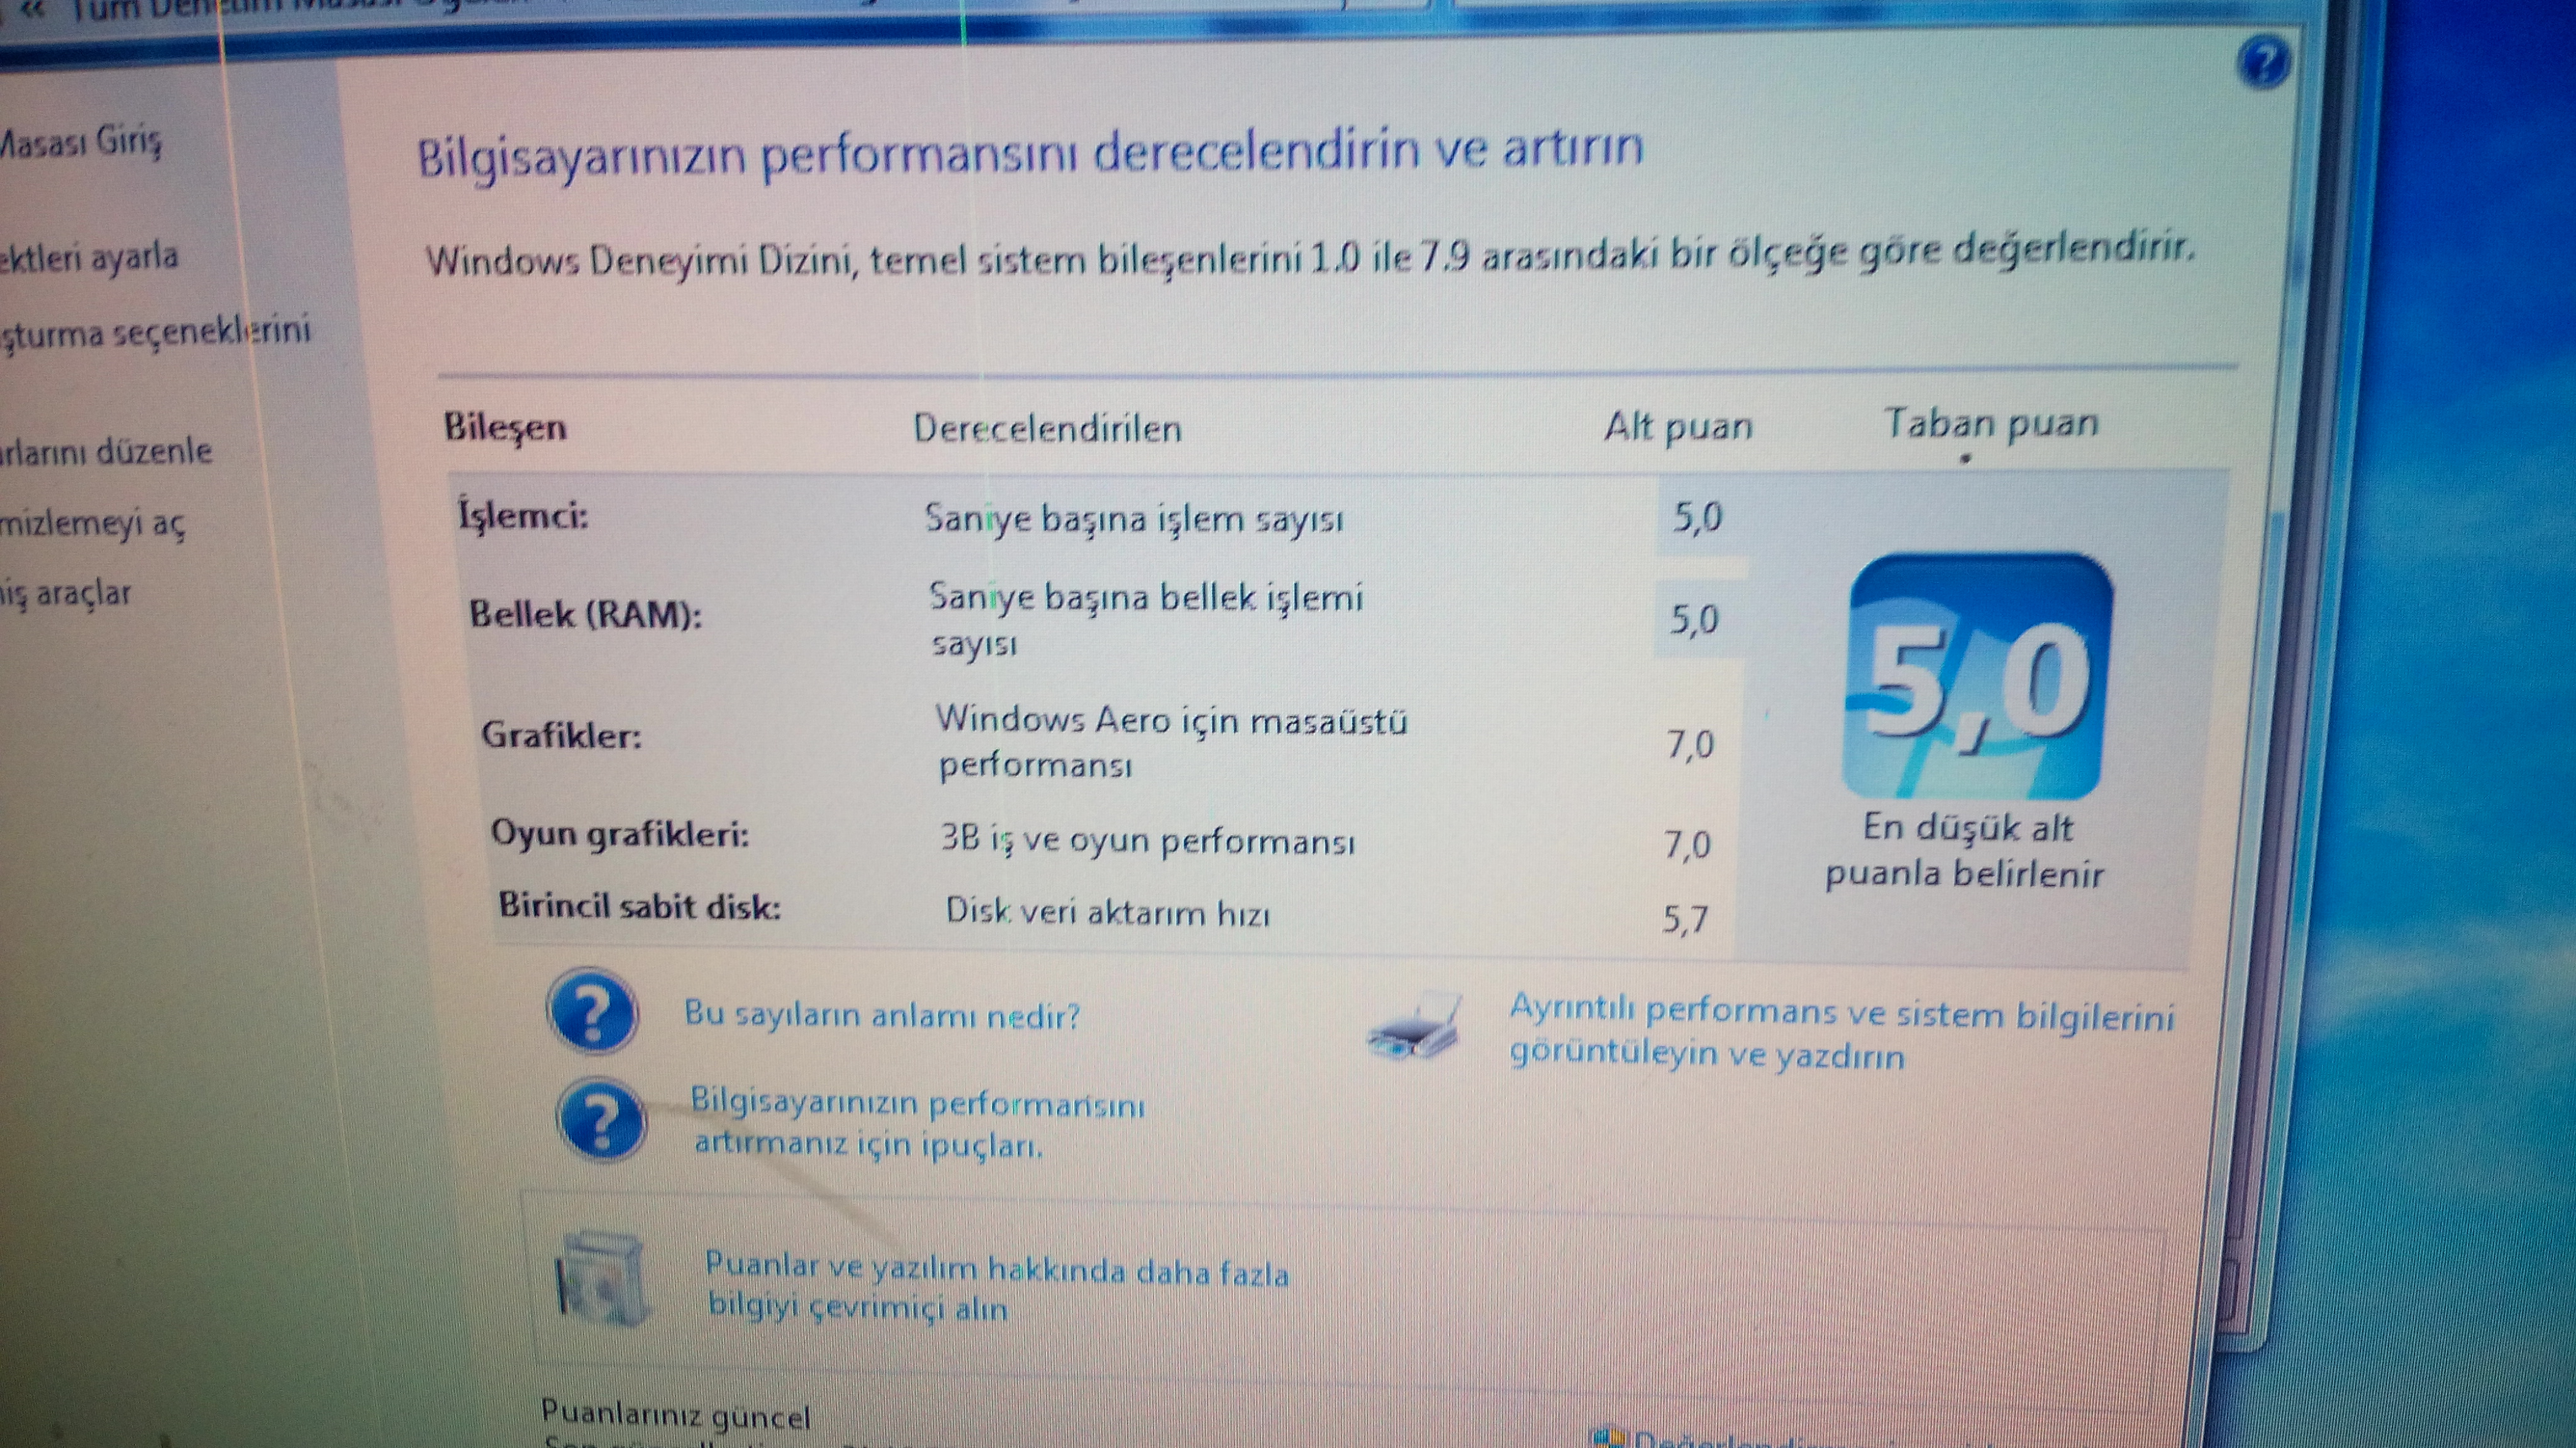Click the breadcrumb back chevrons in the address bar

pyautogui.click(x=35, y=10)
